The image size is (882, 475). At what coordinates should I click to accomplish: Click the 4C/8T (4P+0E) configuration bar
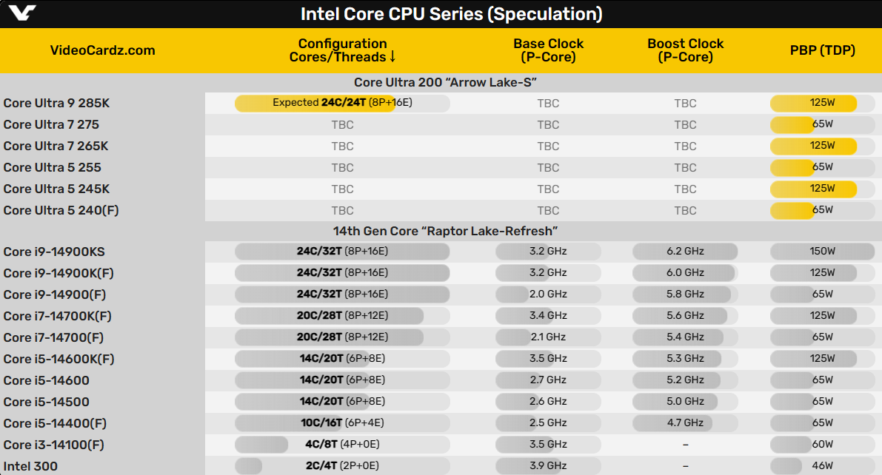342,445
